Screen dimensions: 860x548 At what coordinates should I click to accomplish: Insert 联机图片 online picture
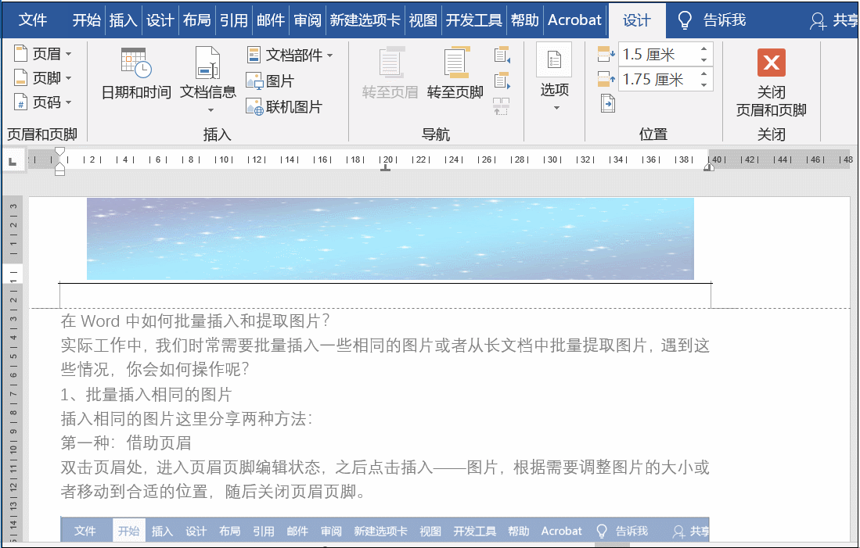pos(283,106)
